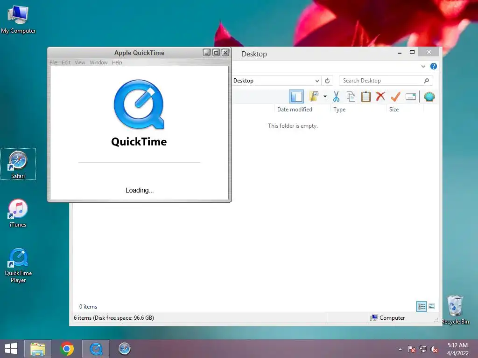Click Action Center flag tray icon

tap(412, 349)
